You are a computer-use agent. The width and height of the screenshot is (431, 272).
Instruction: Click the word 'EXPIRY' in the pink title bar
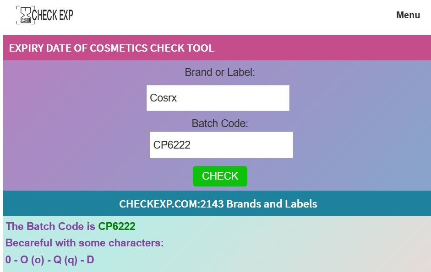pyautogui.click(x=26, y=48)
